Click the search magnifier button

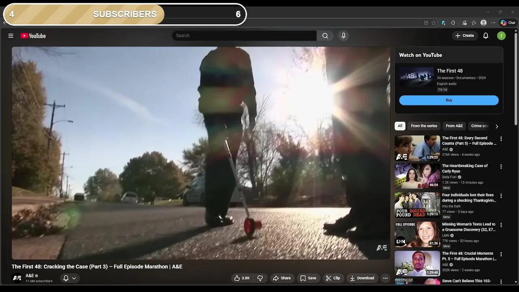pyautogui.click(x=325, y=36)
